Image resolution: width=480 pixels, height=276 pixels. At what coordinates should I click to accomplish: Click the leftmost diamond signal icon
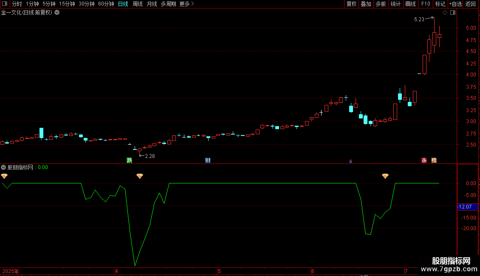4,176
